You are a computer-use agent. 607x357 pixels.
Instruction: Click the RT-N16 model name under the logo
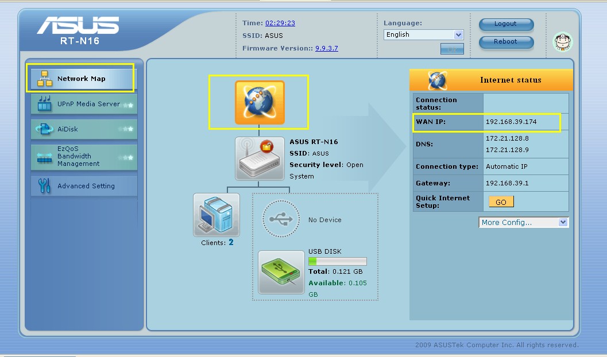coord(80,41)
